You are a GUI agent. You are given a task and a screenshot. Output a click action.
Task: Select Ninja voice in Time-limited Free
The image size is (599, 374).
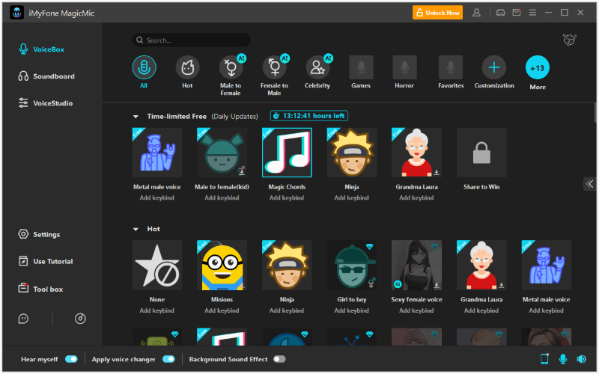coord(352,153)
